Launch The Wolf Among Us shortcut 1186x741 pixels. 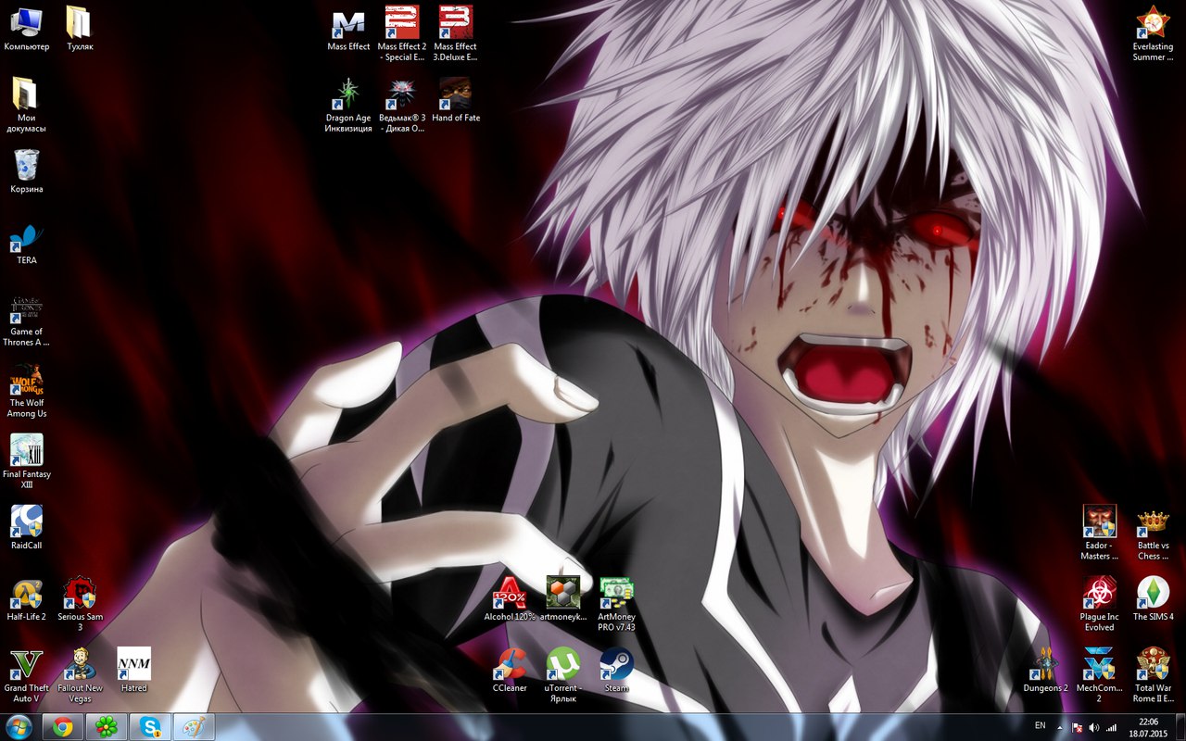pyautogui.click(x=27, y=391)
